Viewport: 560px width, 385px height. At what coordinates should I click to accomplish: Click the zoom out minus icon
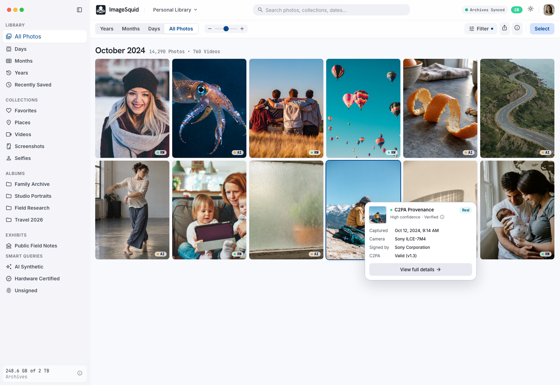click(210, 29)
